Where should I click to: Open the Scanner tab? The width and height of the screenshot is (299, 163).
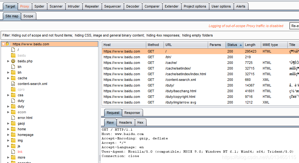click(56, 6)
